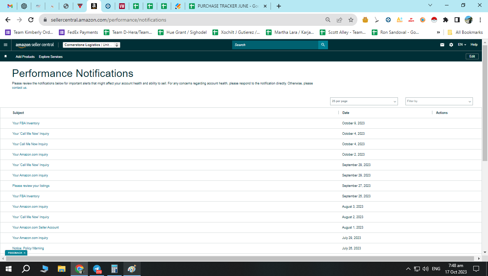The width and height of the screenshot is (488, 276).
Task: Open the October 2 Your Amazon.com inquiry
Action: click(30, 155)
